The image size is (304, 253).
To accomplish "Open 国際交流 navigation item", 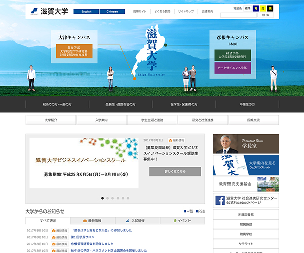I will (254, 120).
